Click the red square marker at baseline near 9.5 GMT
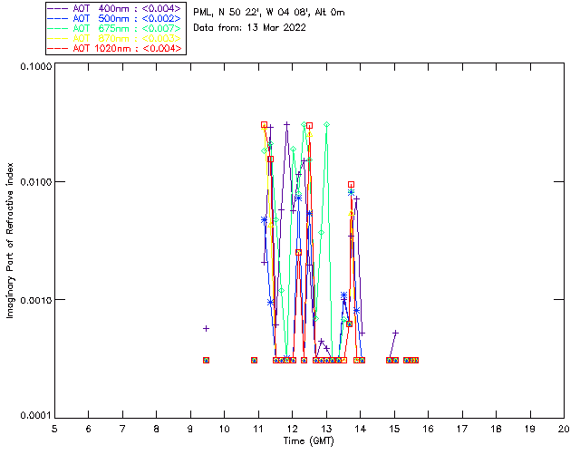Image resolution: width=580 pixels, height=464 pixels. (x=207, y=361)
